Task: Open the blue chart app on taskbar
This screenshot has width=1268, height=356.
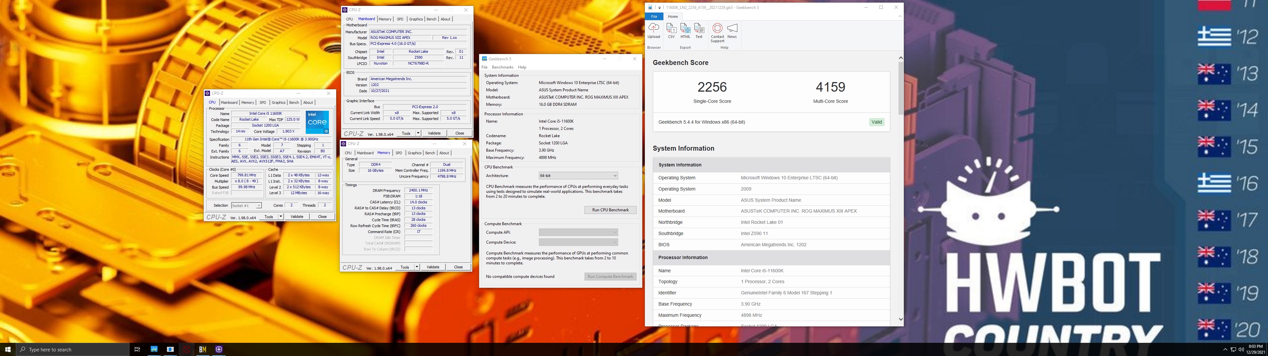Action: [154, 350]
